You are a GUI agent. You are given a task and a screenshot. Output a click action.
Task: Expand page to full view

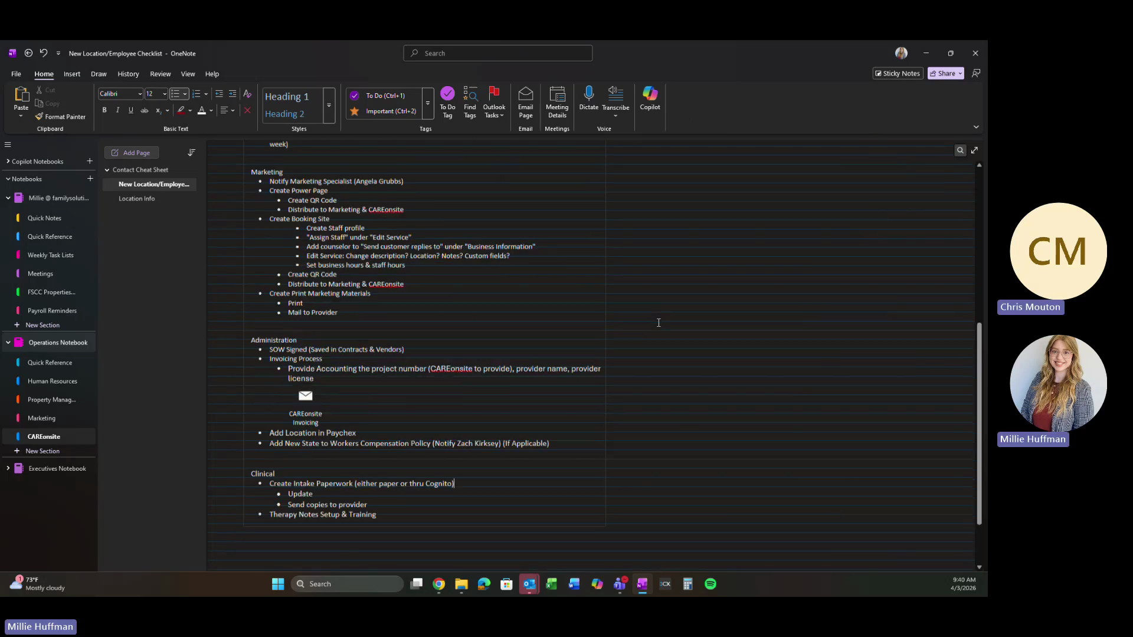tap(975, 150)
